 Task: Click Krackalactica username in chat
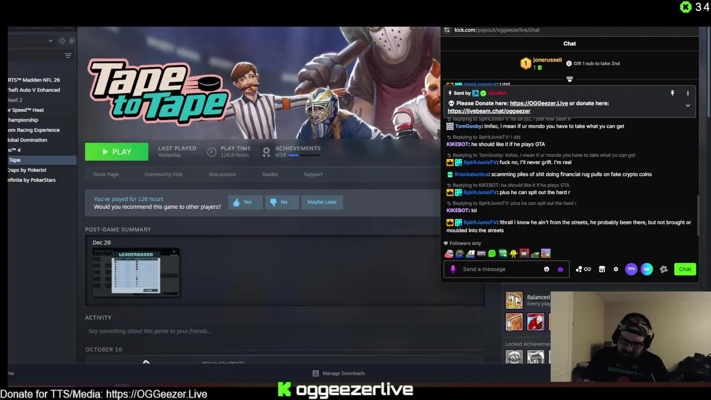point(471,174)
